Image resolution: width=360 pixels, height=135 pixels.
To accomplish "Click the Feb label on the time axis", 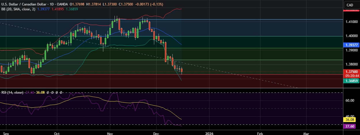I will 260,134.
